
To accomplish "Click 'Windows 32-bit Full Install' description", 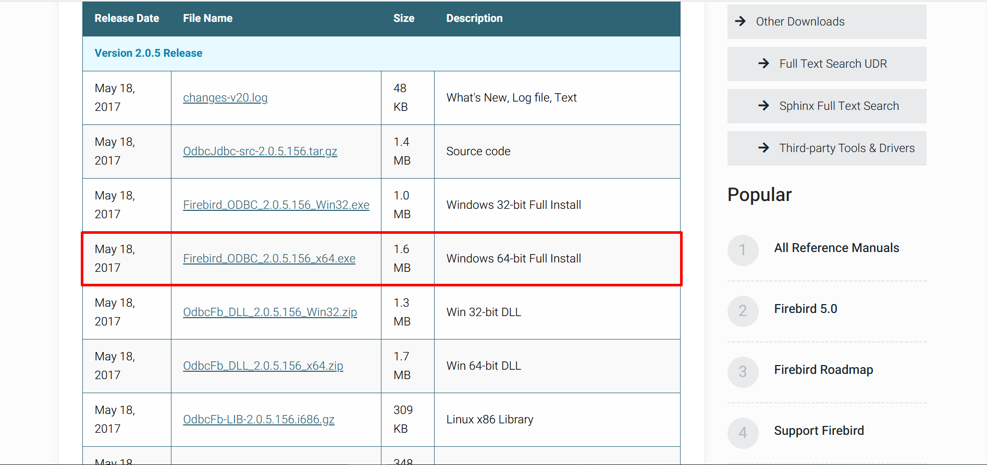I will coord(513,205).
